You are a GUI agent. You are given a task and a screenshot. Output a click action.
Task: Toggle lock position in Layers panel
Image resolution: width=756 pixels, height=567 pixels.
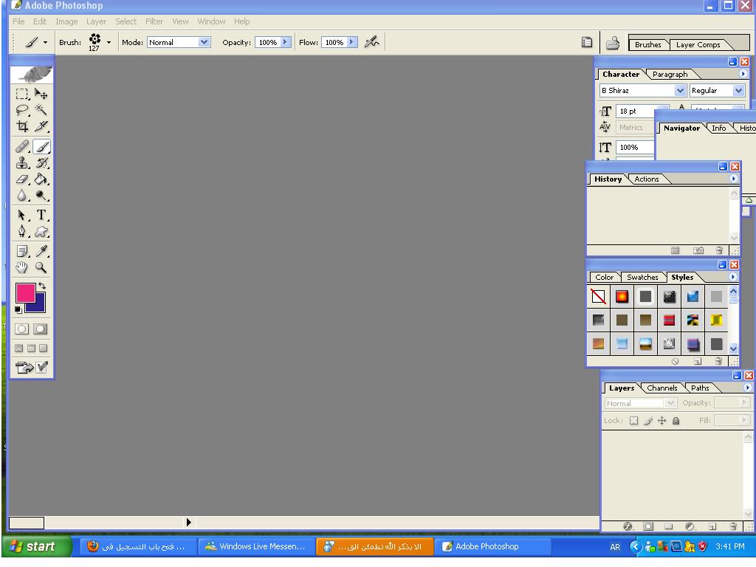tap(662, 421)
